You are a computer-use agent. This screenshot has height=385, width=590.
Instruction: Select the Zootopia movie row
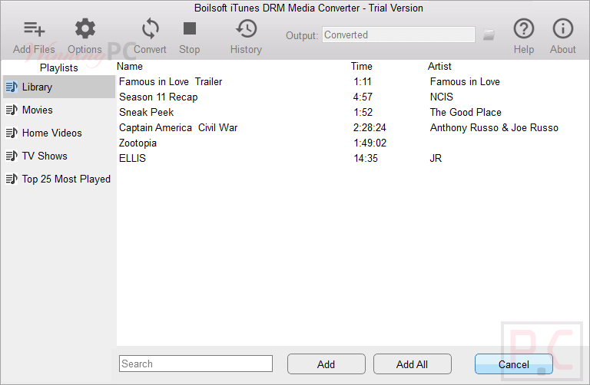tap(353, 143)
